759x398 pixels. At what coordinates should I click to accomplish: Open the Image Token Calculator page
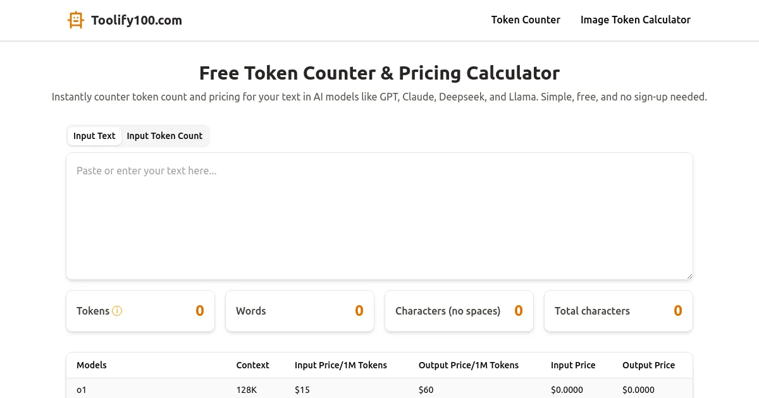click(635, 20)
